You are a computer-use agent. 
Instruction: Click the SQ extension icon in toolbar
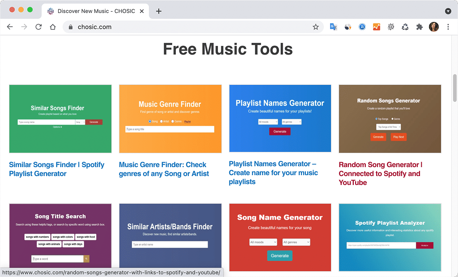pos(391,27)
